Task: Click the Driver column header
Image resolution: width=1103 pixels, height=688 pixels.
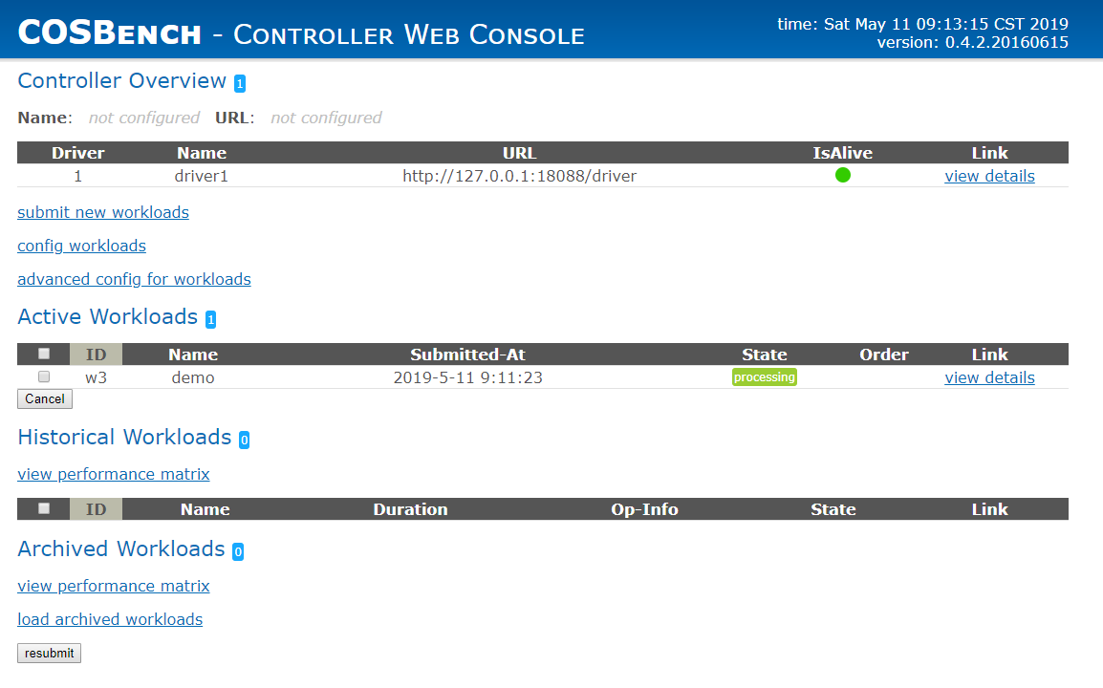Action: [x=78, y=153]
